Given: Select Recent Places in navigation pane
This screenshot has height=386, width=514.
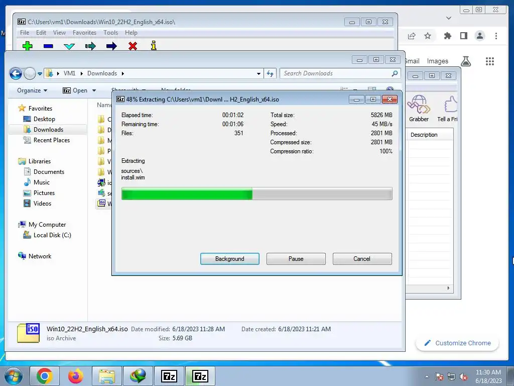Looking at the screenshot, I should click(52, 140).
